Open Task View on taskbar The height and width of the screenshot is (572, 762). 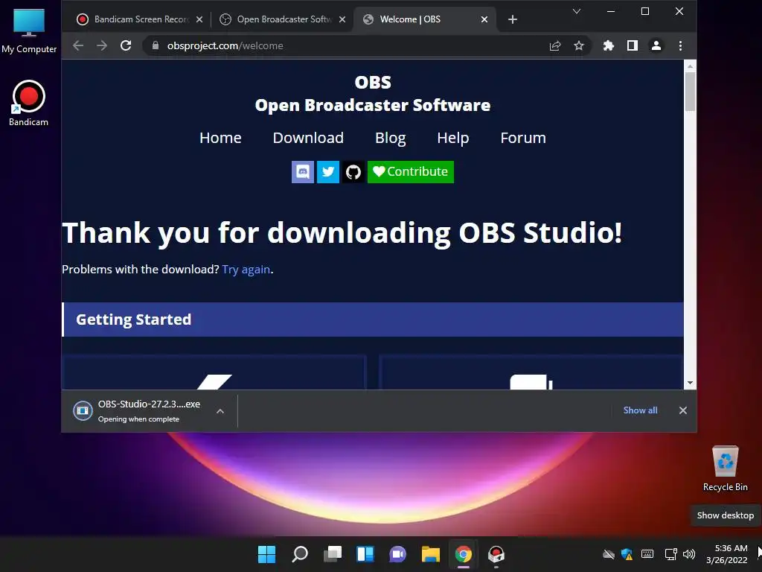333,554
